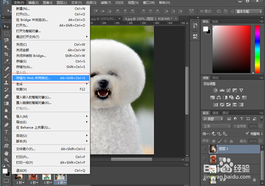Viewport: 265px width, 186px height.
Task: Choose the Pen tool
Action: point(6,125)
